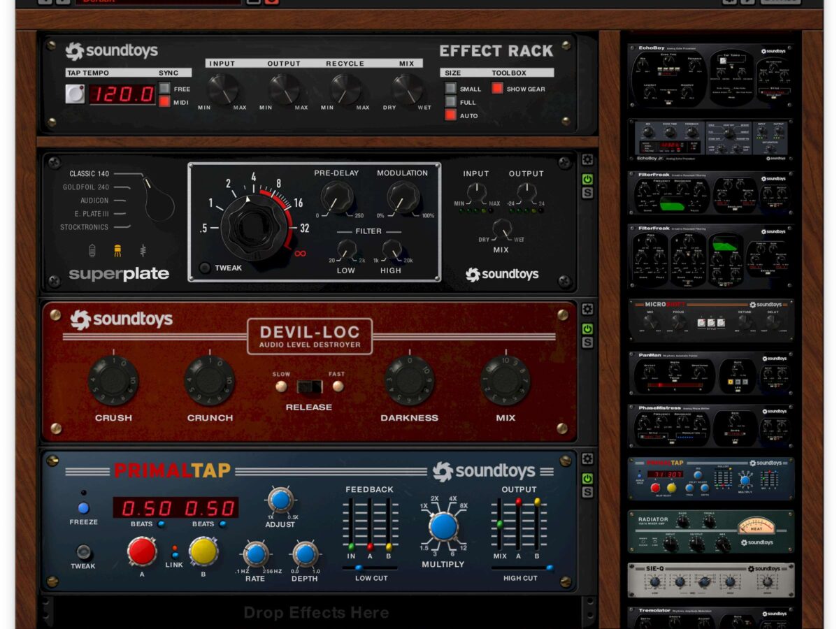Enable Show Gear in the Toolbox

click(x=497, y=89)
